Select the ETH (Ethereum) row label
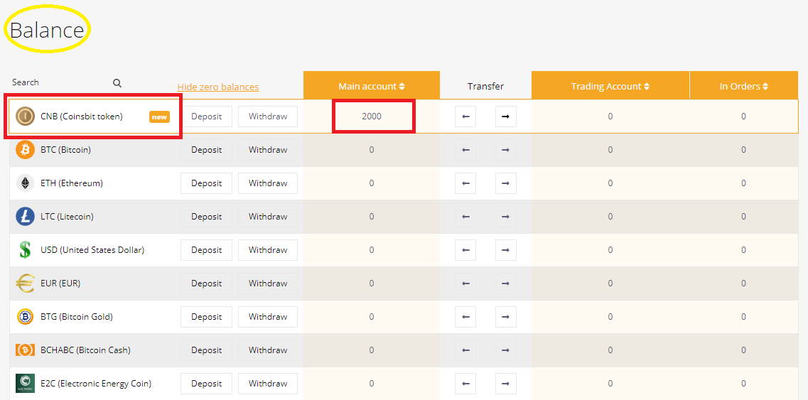Image resolution: width=808 pixels, height=400 pixels. tap(72, 183)
